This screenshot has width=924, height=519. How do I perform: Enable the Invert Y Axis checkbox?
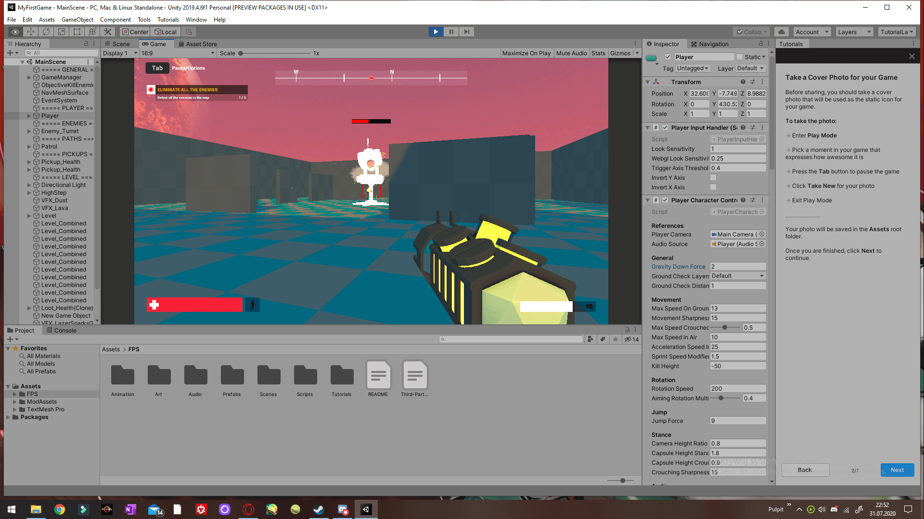[x=713, y=177]
